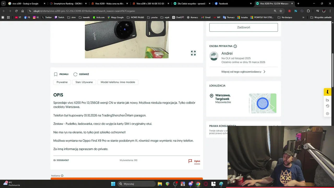Switch to 'Vivo X200 - Niska cena na Allegro' tab

[x=110, y=4]
